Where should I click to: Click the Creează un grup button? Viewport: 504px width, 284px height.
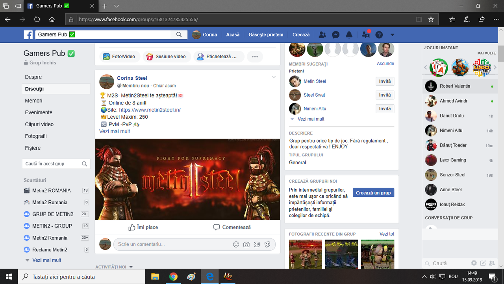pyautogui.click(x=373, y=193)
